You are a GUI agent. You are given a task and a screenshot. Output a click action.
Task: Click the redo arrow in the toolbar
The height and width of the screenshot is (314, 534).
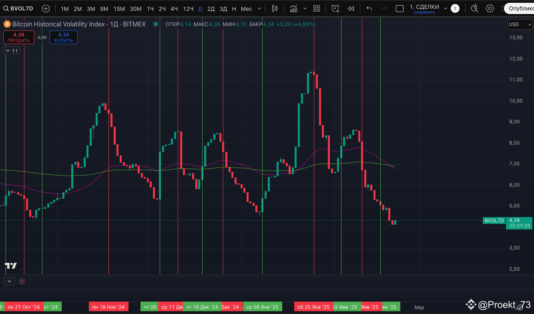click(384, 8)
